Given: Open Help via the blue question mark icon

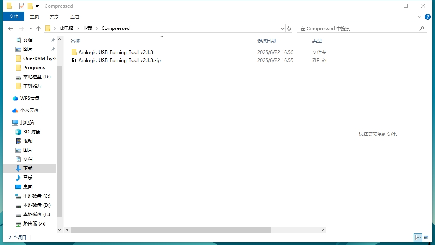Looking at the screenshot, I should click(x=427, y=17).
